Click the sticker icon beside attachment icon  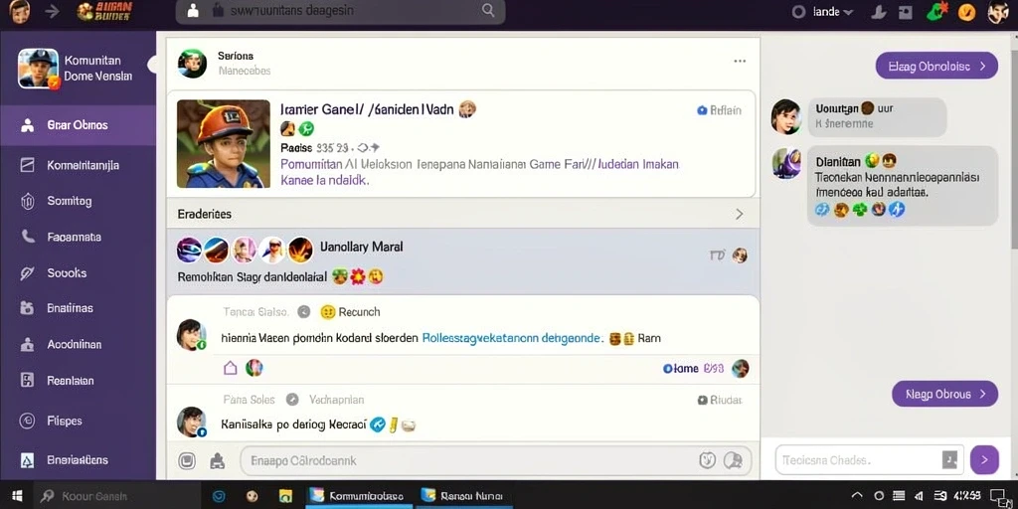[x=217, y=461]
